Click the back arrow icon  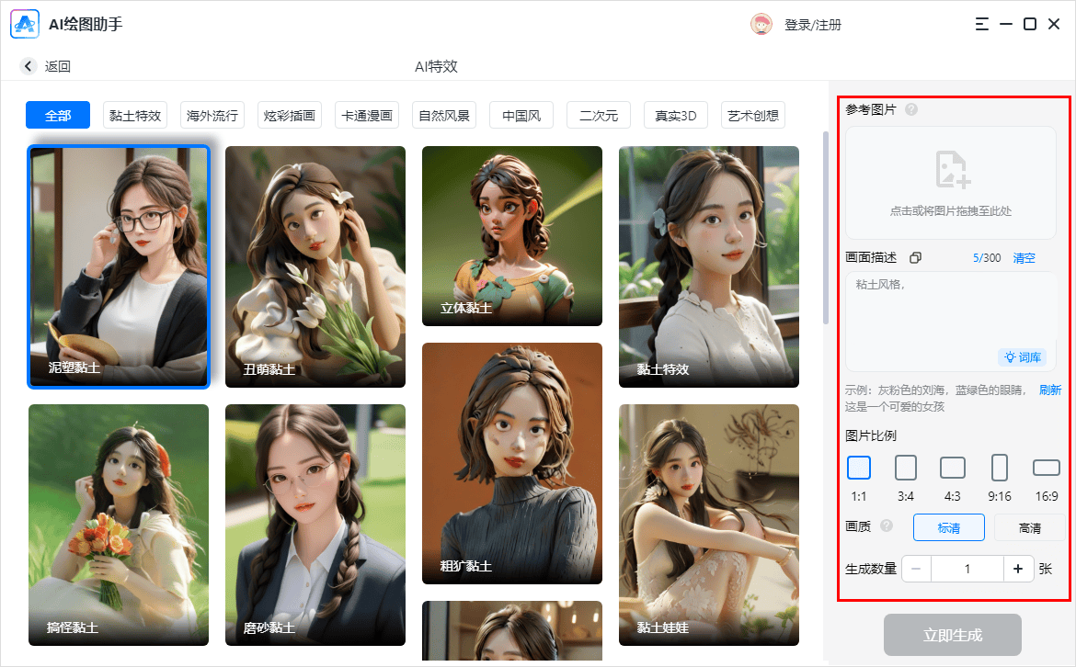[x=29, y=66]
